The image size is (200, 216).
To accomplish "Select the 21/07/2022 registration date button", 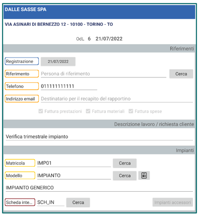I will (58, 62).
